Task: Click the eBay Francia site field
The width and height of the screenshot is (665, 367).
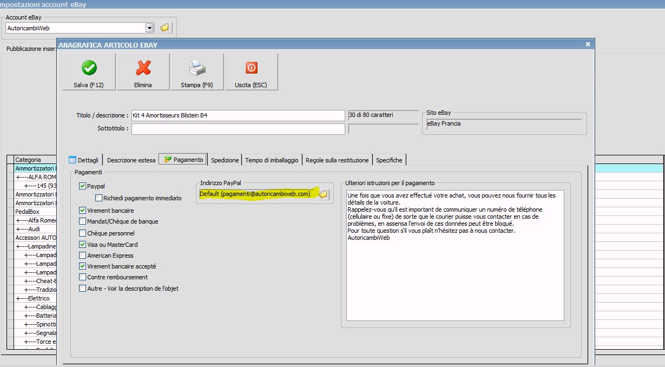Action: (x=504, y=124)
